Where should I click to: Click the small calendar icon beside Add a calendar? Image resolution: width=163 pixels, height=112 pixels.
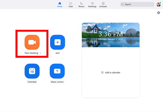102,72
